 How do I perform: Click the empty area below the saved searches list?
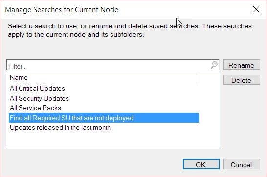(x=113, y=140)
